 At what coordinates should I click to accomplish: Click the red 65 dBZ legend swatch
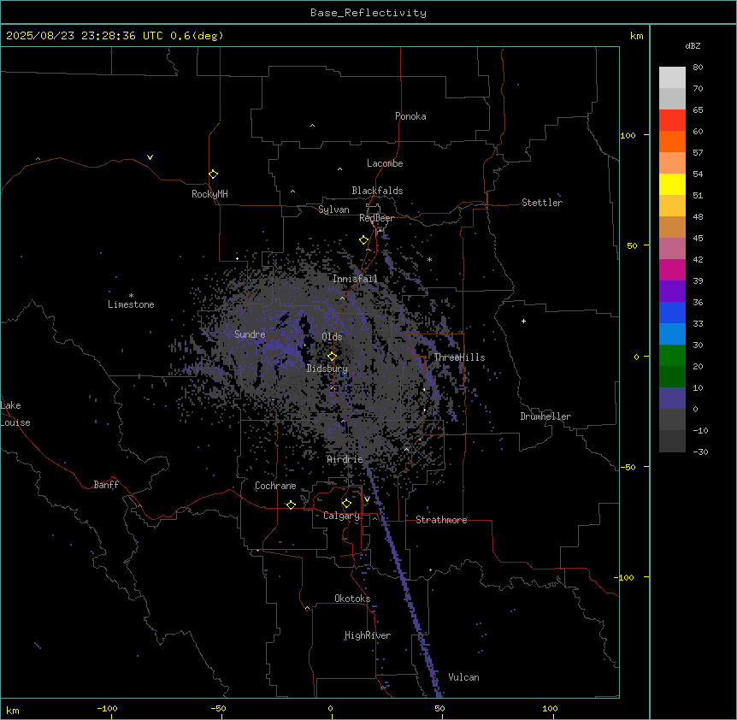pyautogui.click(x=672, y=121)
